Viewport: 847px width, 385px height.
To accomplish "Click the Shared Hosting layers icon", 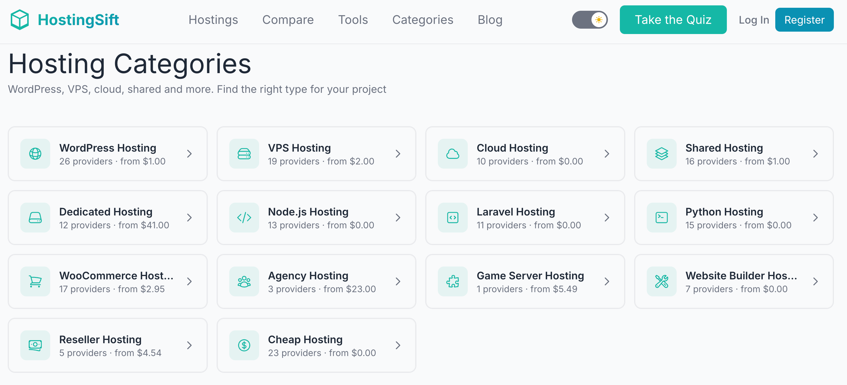I will point(661,154).
